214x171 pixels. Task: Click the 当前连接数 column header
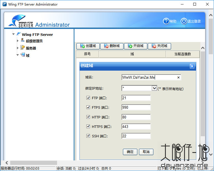point(183,54)
